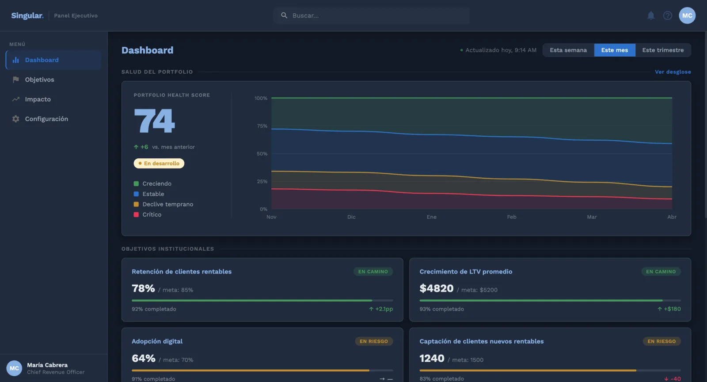707x382 pixels.
Task: Click the help question mark icon
Action: point(668,15)
